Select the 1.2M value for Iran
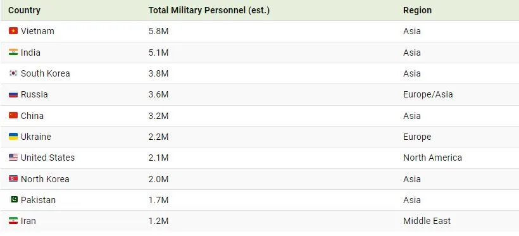Image resolution: width=519 pixels, height=236 pixels. tap(158, 221)
